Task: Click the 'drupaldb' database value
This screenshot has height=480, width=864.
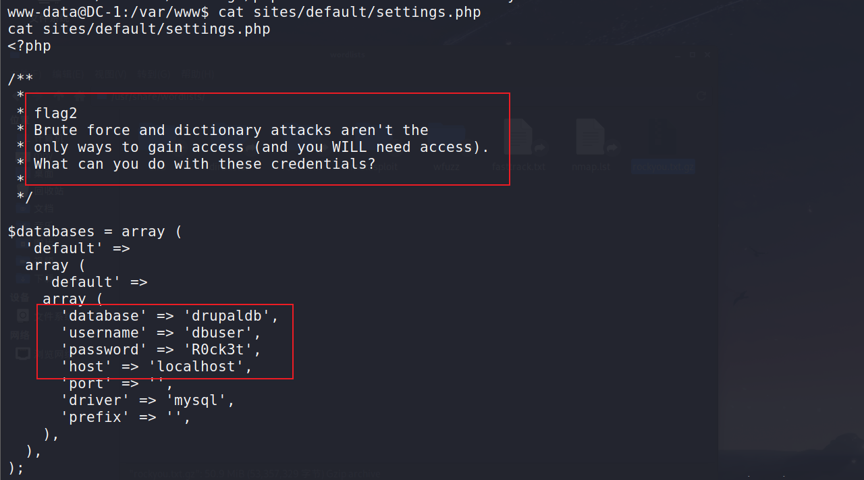Action: pos(231,316)
